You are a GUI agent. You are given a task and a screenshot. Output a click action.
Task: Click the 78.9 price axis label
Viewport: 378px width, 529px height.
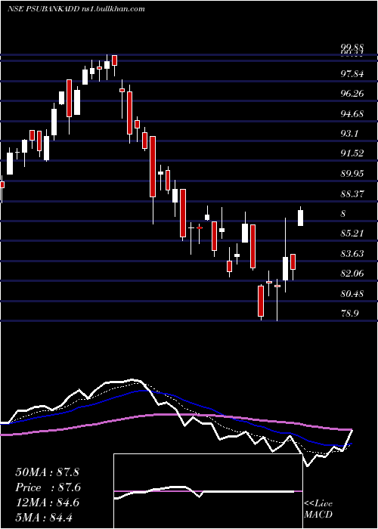point(349,314)
